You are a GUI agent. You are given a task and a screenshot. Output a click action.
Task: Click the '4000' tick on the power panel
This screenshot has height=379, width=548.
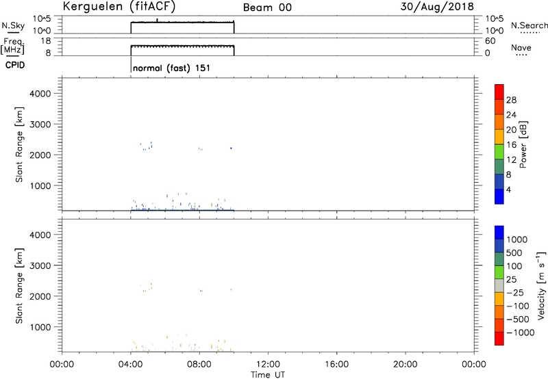coord(40,94)
